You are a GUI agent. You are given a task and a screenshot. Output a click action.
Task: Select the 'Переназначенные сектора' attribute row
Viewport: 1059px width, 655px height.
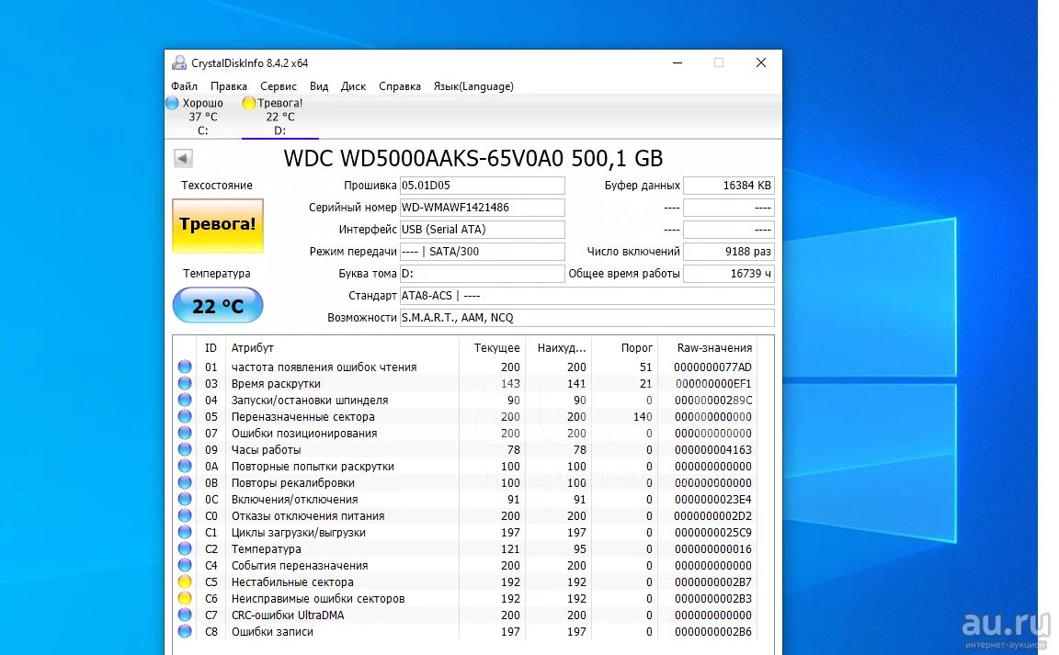pyautogui.click(x=466, y=417)
